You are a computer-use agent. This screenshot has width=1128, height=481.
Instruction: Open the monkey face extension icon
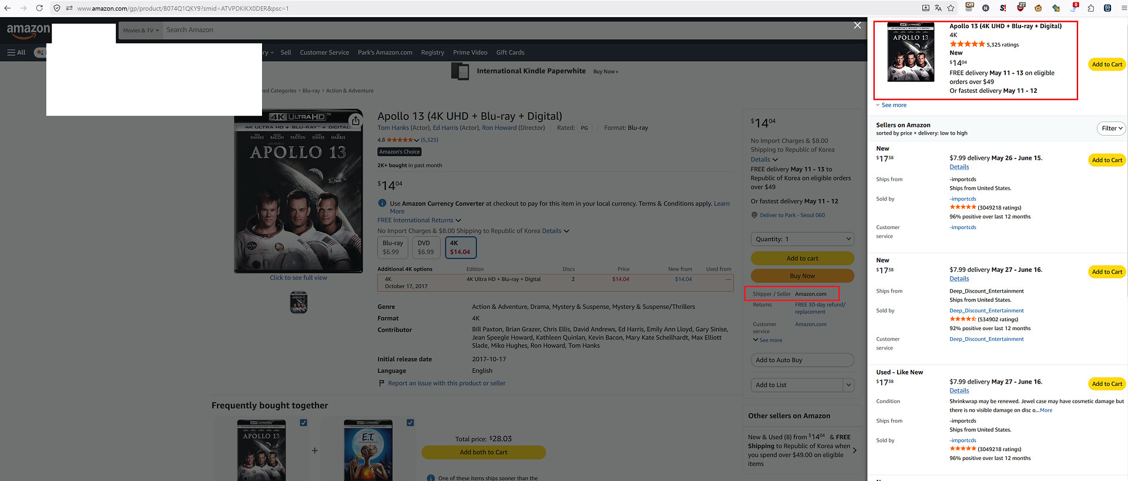[1038, 8]
